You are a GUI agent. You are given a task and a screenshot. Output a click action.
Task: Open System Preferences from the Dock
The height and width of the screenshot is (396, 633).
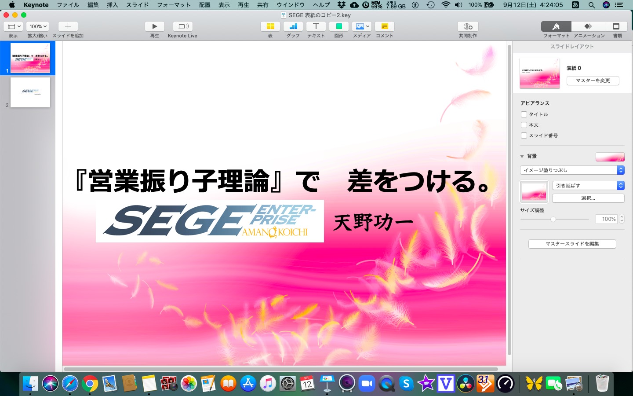point(287,384)
